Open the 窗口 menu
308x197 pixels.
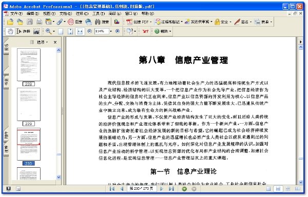click(131, 13)
